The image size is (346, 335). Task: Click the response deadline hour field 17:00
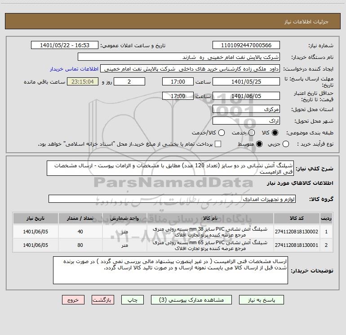(178, 81)
